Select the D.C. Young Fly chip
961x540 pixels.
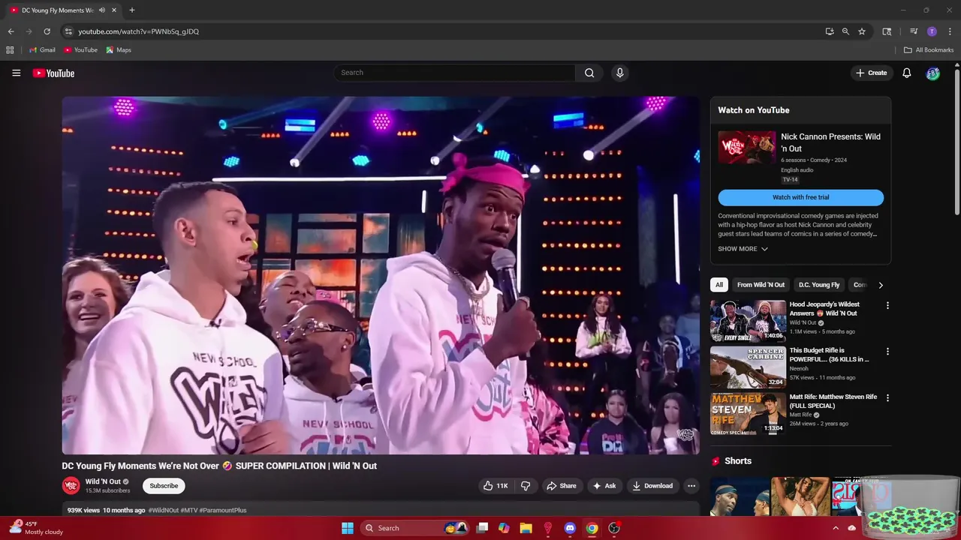[x=819, y=285]
